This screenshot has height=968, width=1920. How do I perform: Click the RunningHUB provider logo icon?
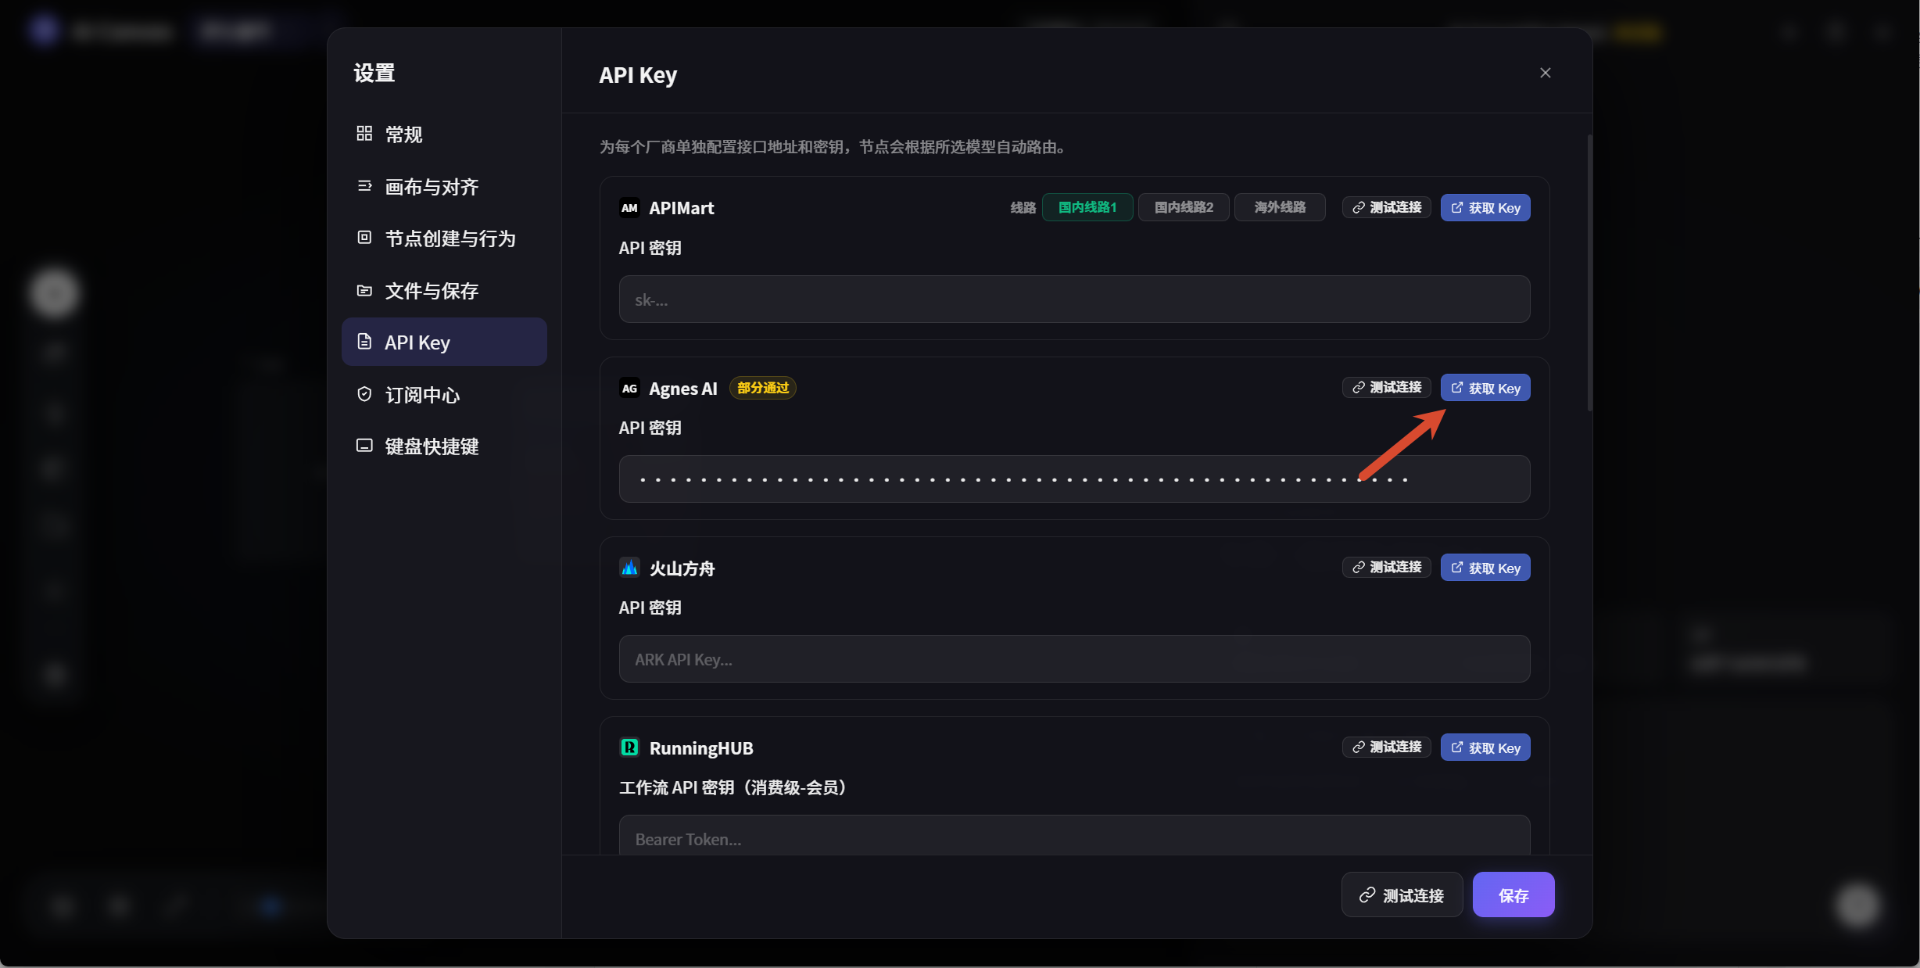coord(629,748)
